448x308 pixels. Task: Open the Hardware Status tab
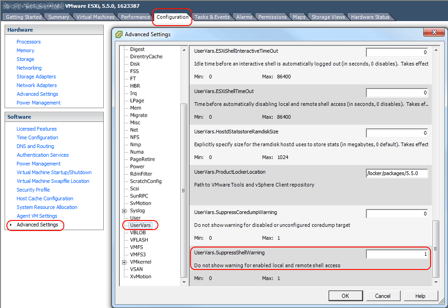click(370, 17)
